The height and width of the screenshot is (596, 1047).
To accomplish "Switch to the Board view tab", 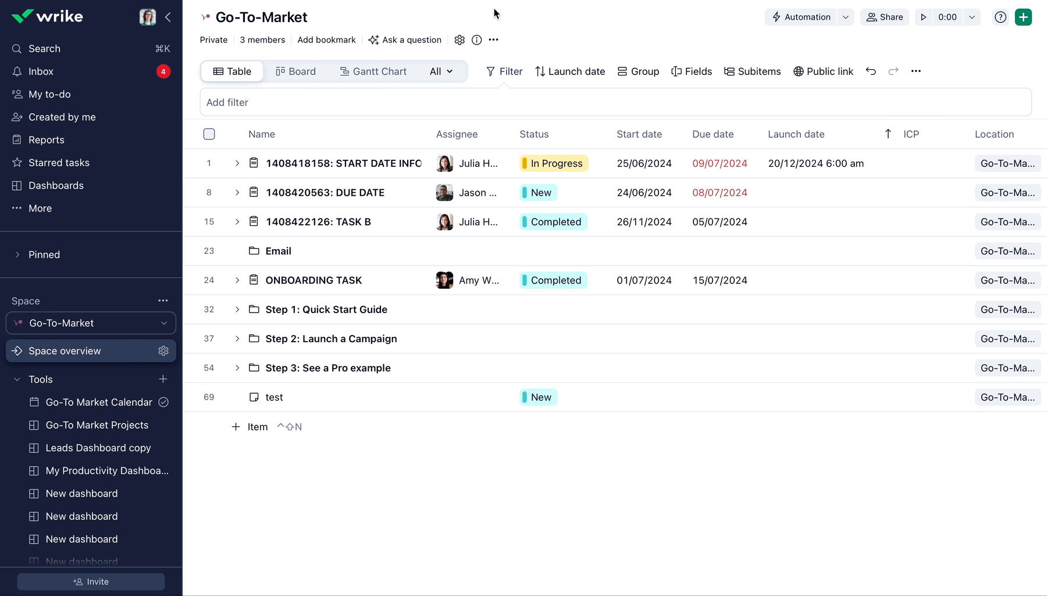I will (295, 71).
